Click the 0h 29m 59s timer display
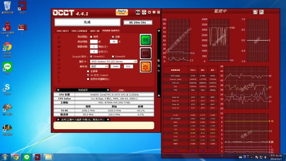This screenshot has width=286, height=161. click(138, 22)
